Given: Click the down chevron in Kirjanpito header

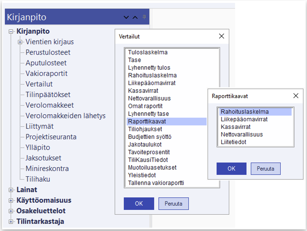Looking at the screenshot, I should 127,18.
